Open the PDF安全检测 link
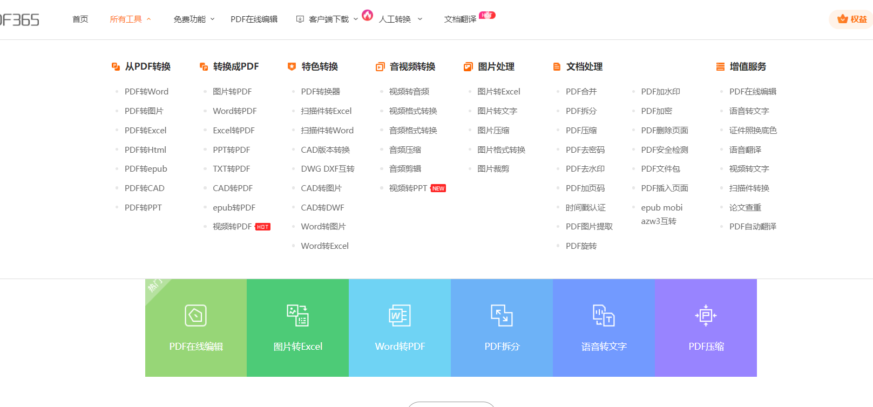 (x=665, y=150)
